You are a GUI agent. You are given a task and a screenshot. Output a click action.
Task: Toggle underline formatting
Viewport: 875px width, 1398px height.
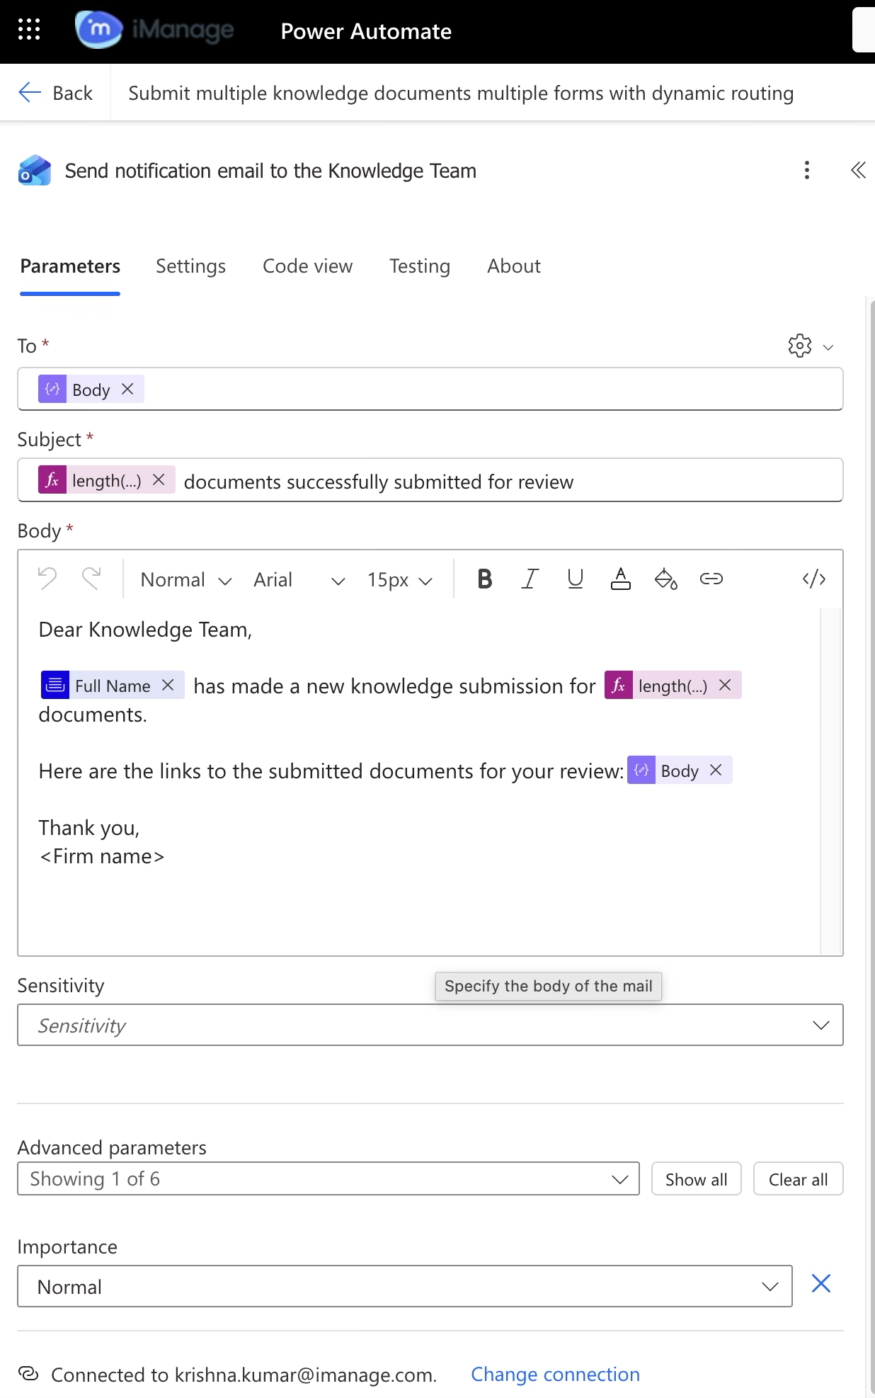575,579
